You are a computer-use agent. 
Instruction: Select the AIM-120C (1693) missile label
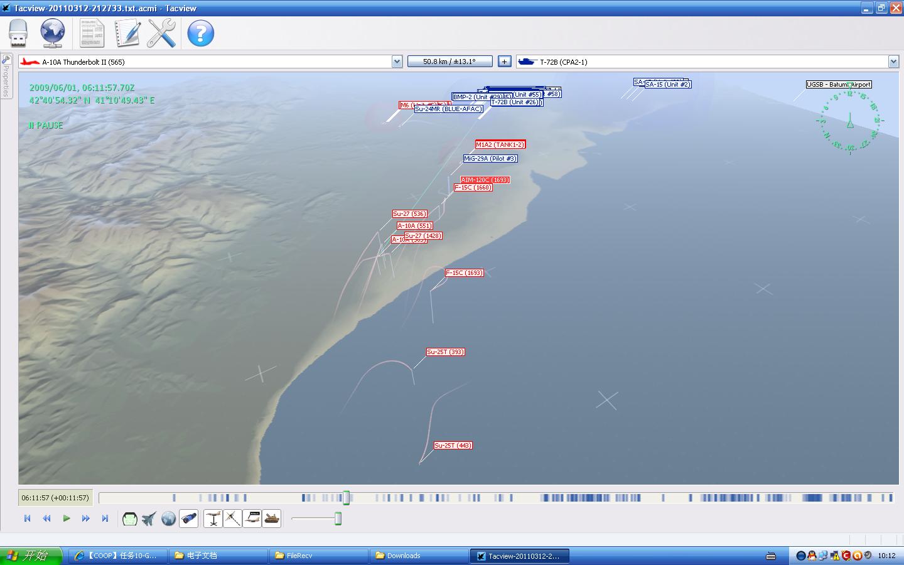485,180
